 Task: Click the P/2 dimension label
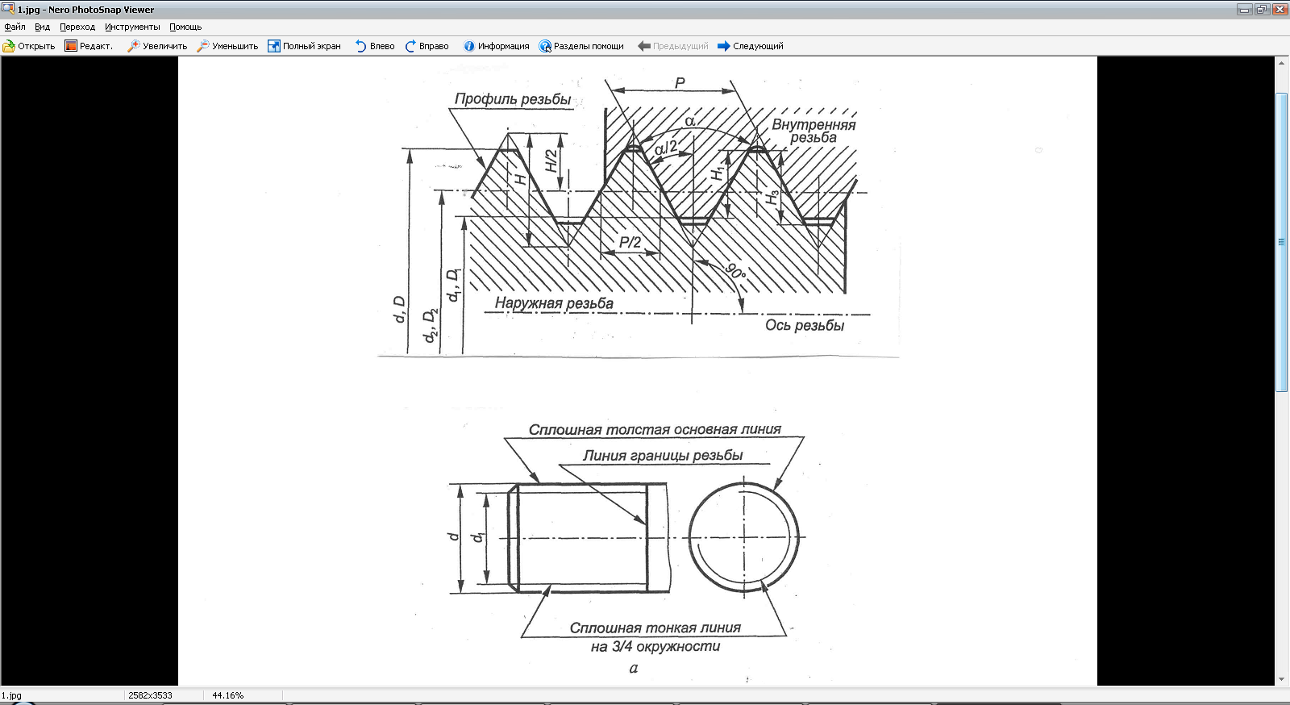click(x=630, y=242)
